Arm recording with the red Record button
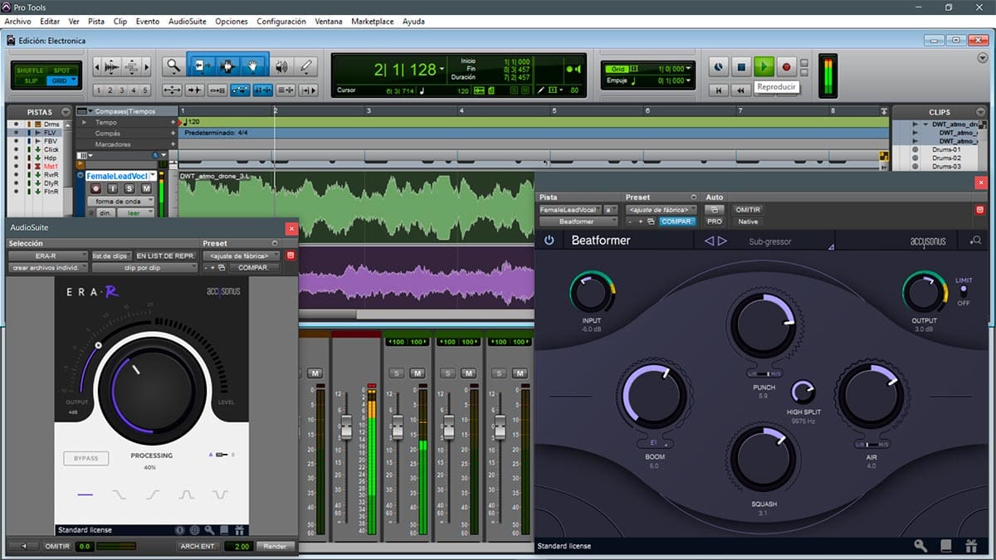 [787, 66]
